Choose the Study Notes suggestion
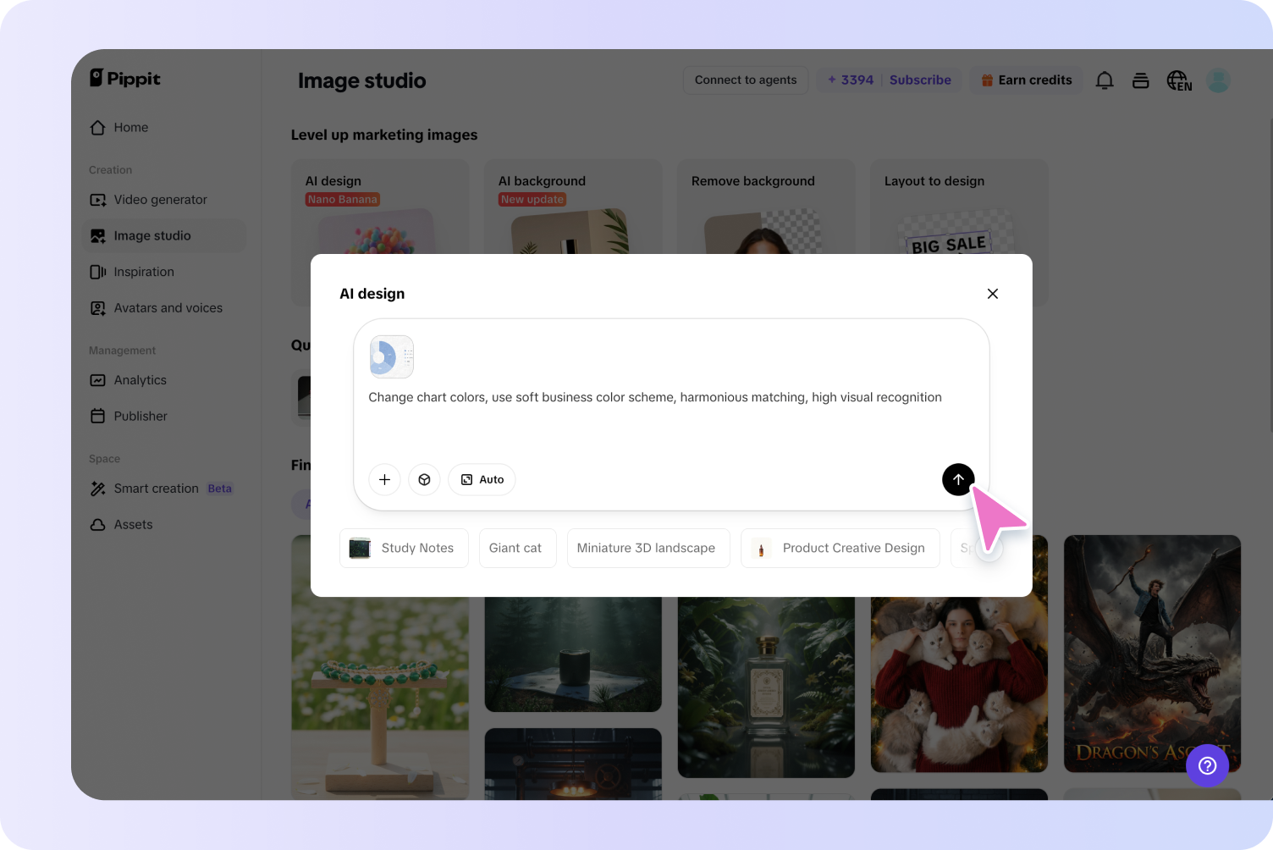The image size is (1273, 850). click(x=404, y=548)
